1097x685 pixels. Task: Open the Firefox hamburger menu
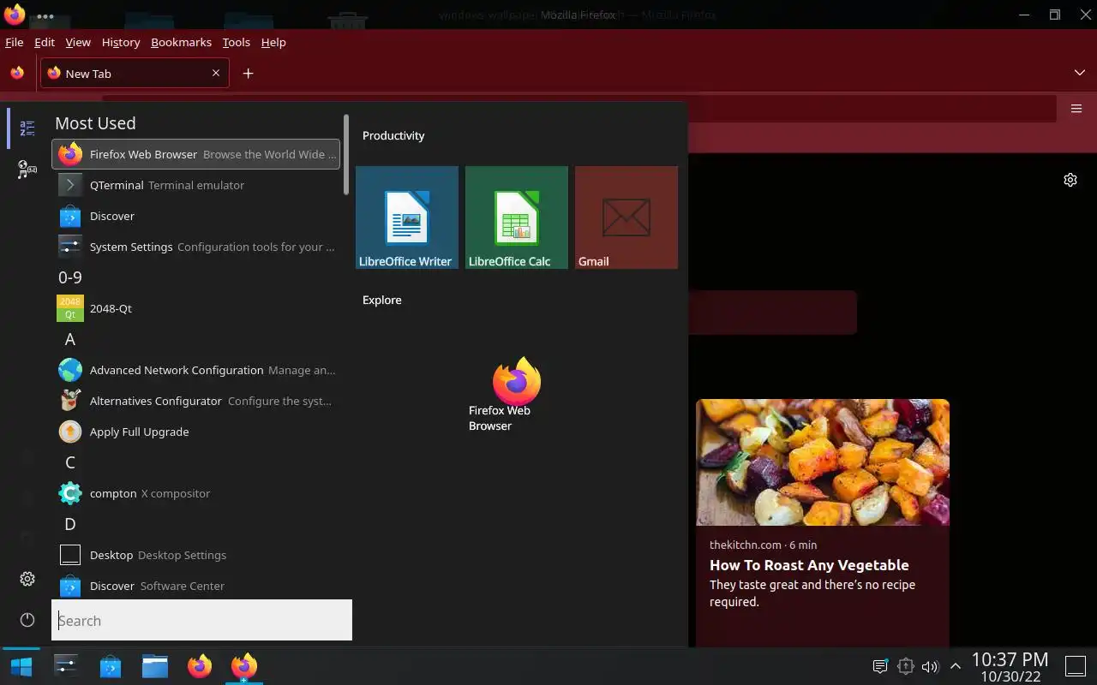(x=1076, y=109)
